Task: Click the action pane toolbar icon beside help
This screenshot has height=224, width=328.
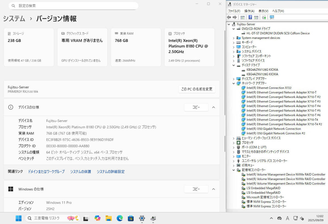Action: [x=256, y=17]
